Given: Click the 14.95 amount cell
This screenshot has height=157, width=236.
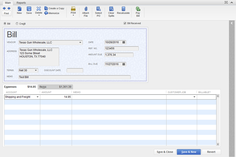Looking at the screenshot, I should click(56, 97).
